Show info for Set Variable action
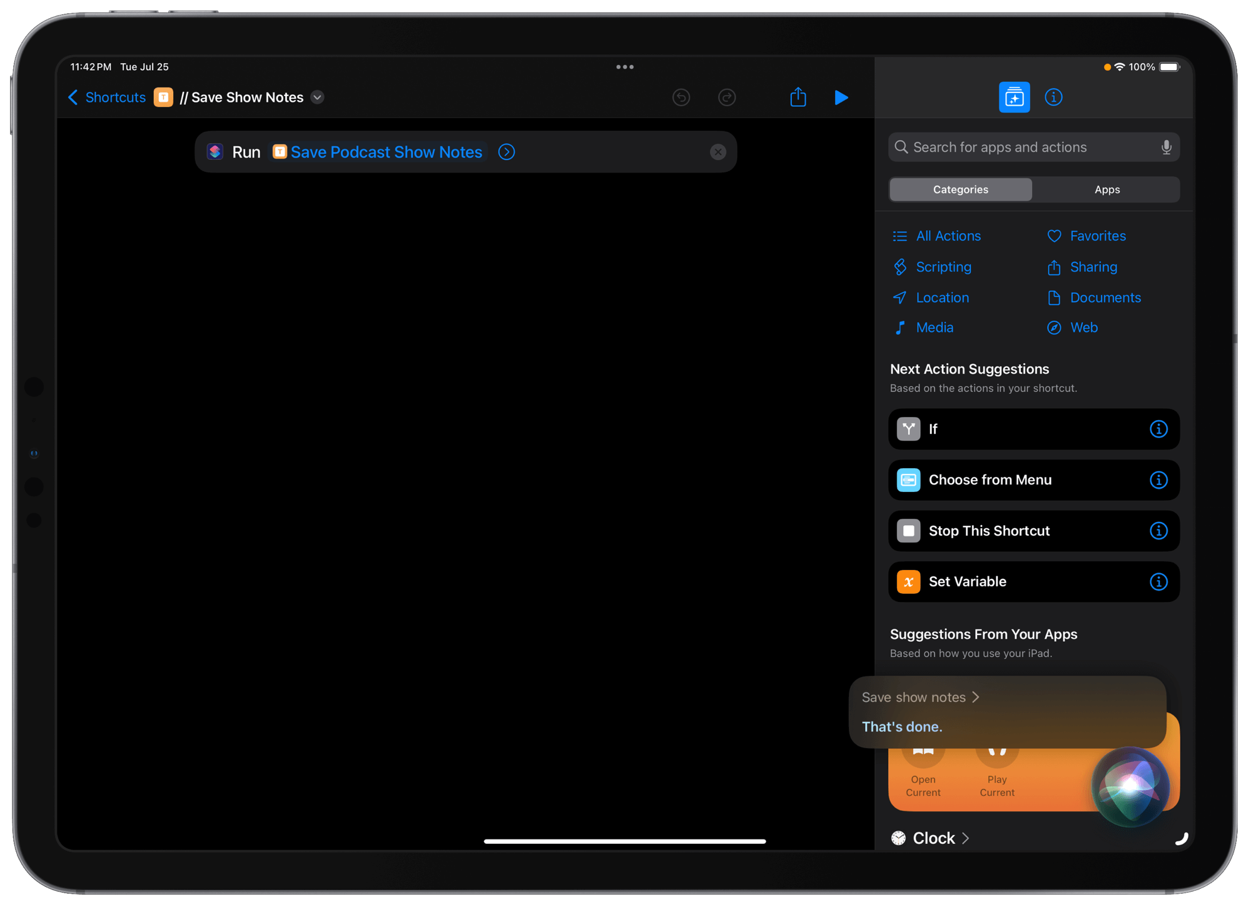 [1158, 582]
